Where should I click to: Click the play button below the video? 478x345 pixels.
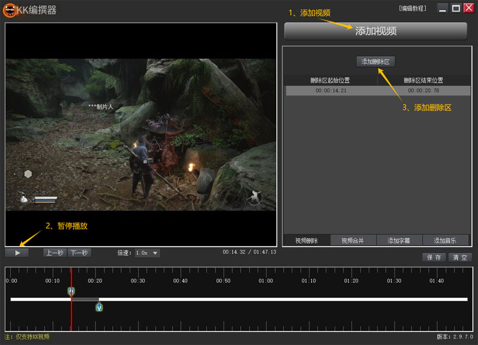[17, 252]
